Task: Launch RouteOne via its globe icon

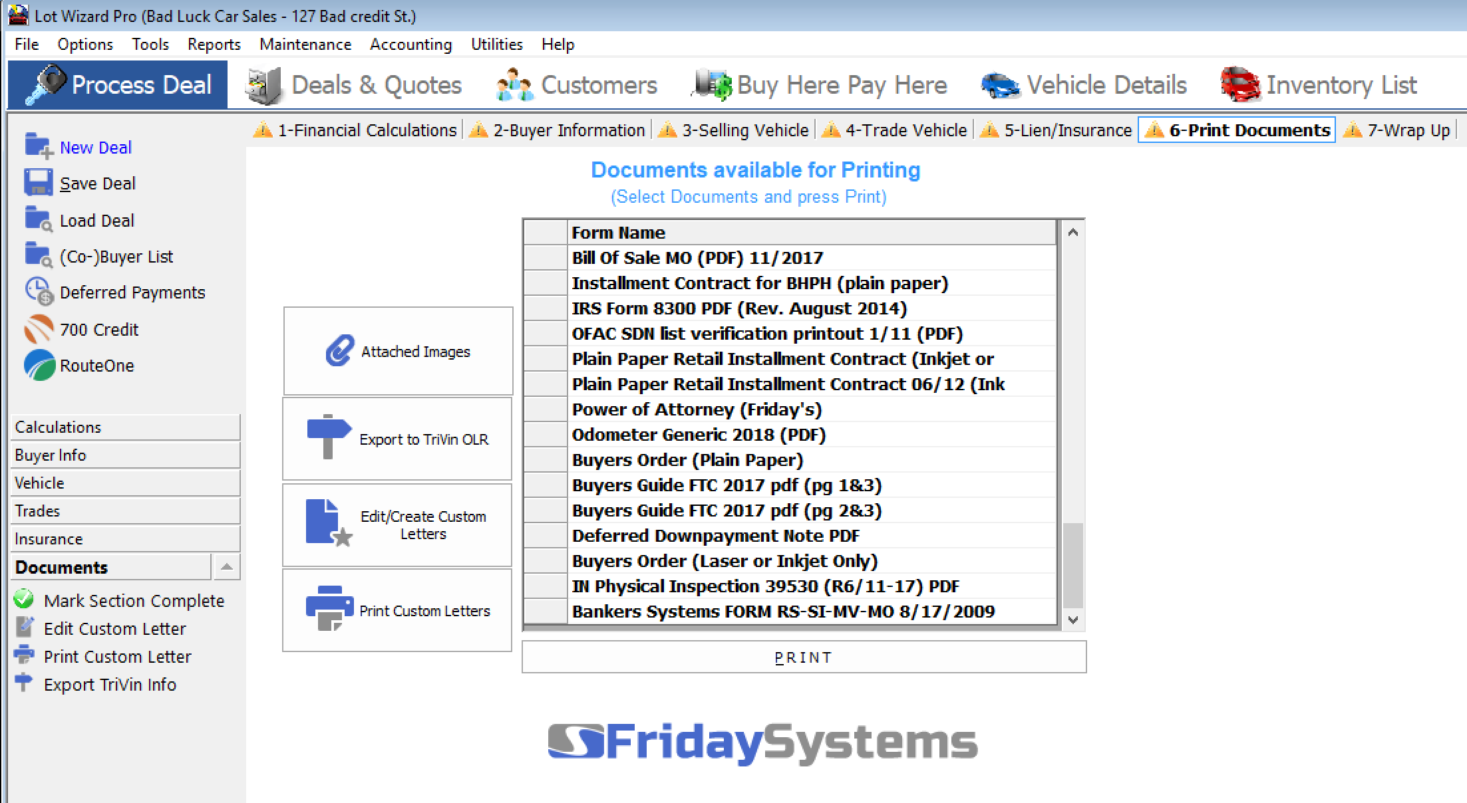Action: (x=38, y=365)
